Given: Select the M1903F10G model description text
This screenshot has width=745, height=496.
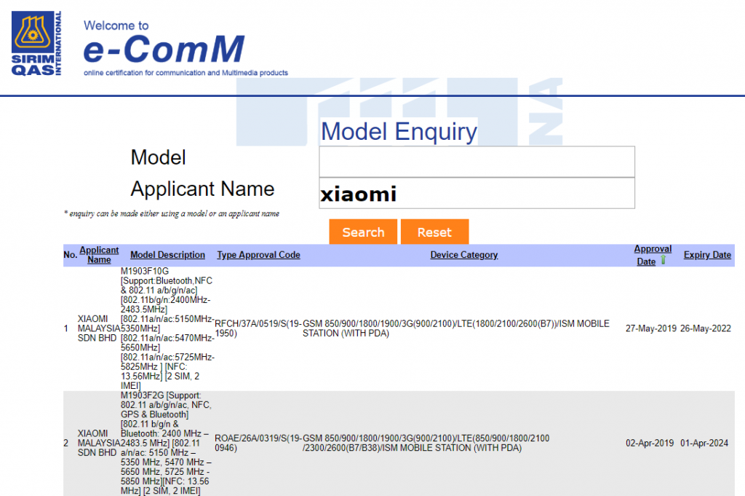Looking at the screenshot, I should click(167, 328).
